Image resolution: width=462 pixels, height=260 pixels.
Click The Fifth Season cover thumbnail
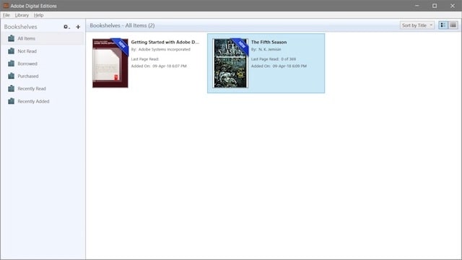click(x=230, y=63)
